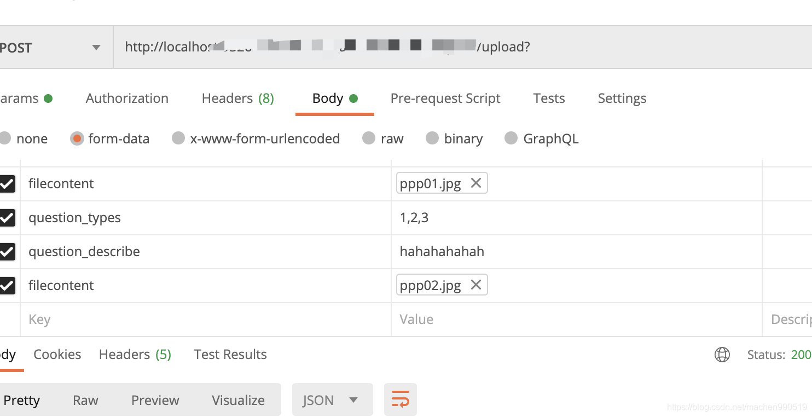Image resolution: width=812 pixels, height=417 pixels.
Task: Uncheck the question_describe form field
Action: click(x=8, y=251)
